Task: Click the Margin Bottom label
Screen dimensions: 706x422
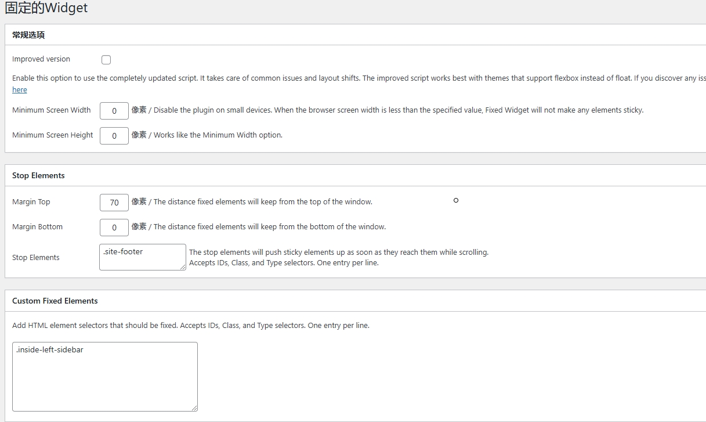Action: click(x=37, y=227)
